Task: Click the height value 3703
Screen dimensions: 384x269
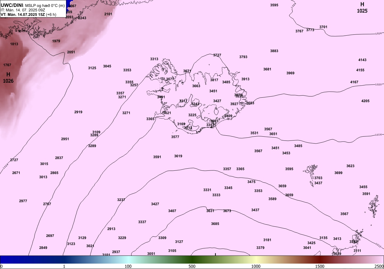Action: (318, 178)
